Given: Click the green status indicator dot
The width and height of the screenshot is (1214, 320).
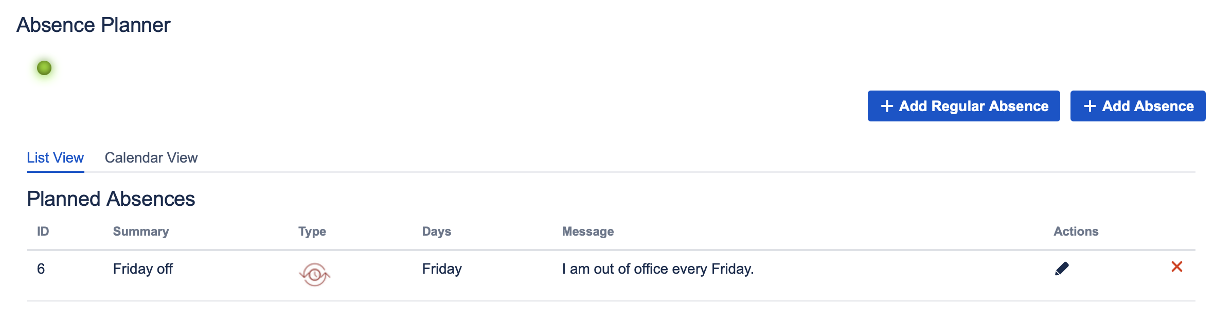Looking at the screenshot, I should (44, 68).
